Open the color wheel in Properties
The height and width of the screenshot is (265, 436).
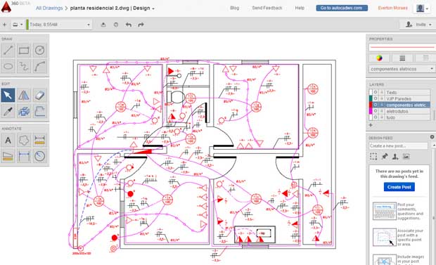point(379,58)
